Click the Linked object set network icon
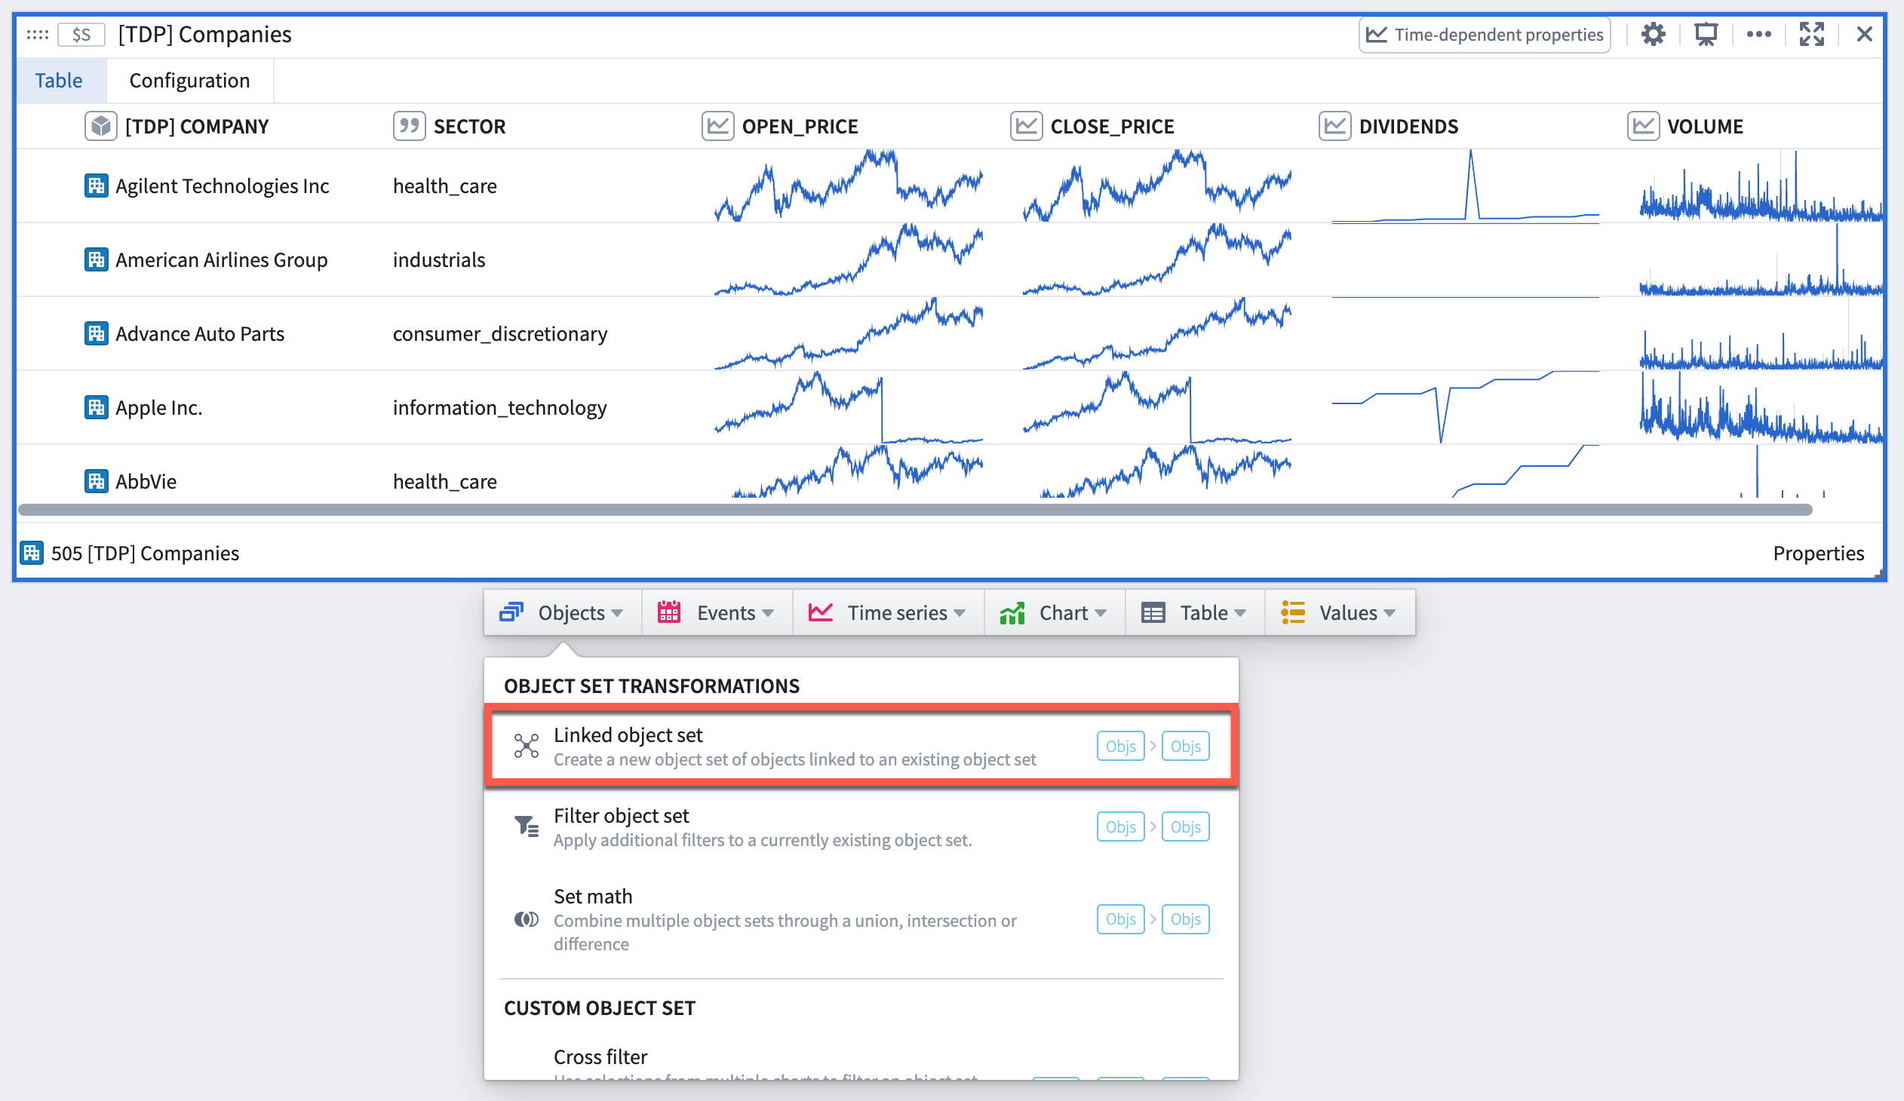This screenshot has height=1101, width=1904. [x=526, y=746]
